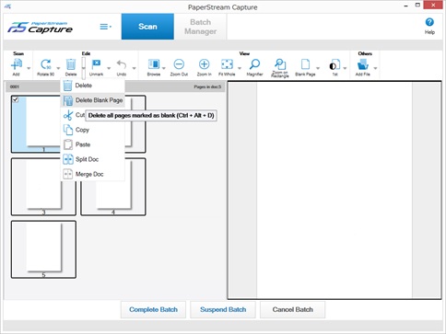Expand the Browse dropdown arrow

[164, 68]
